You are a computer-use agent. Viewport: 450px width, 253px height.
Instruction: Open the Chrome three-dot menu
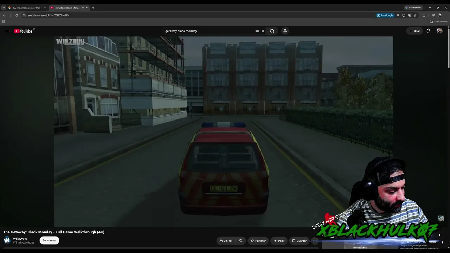[x=446, y=15]
